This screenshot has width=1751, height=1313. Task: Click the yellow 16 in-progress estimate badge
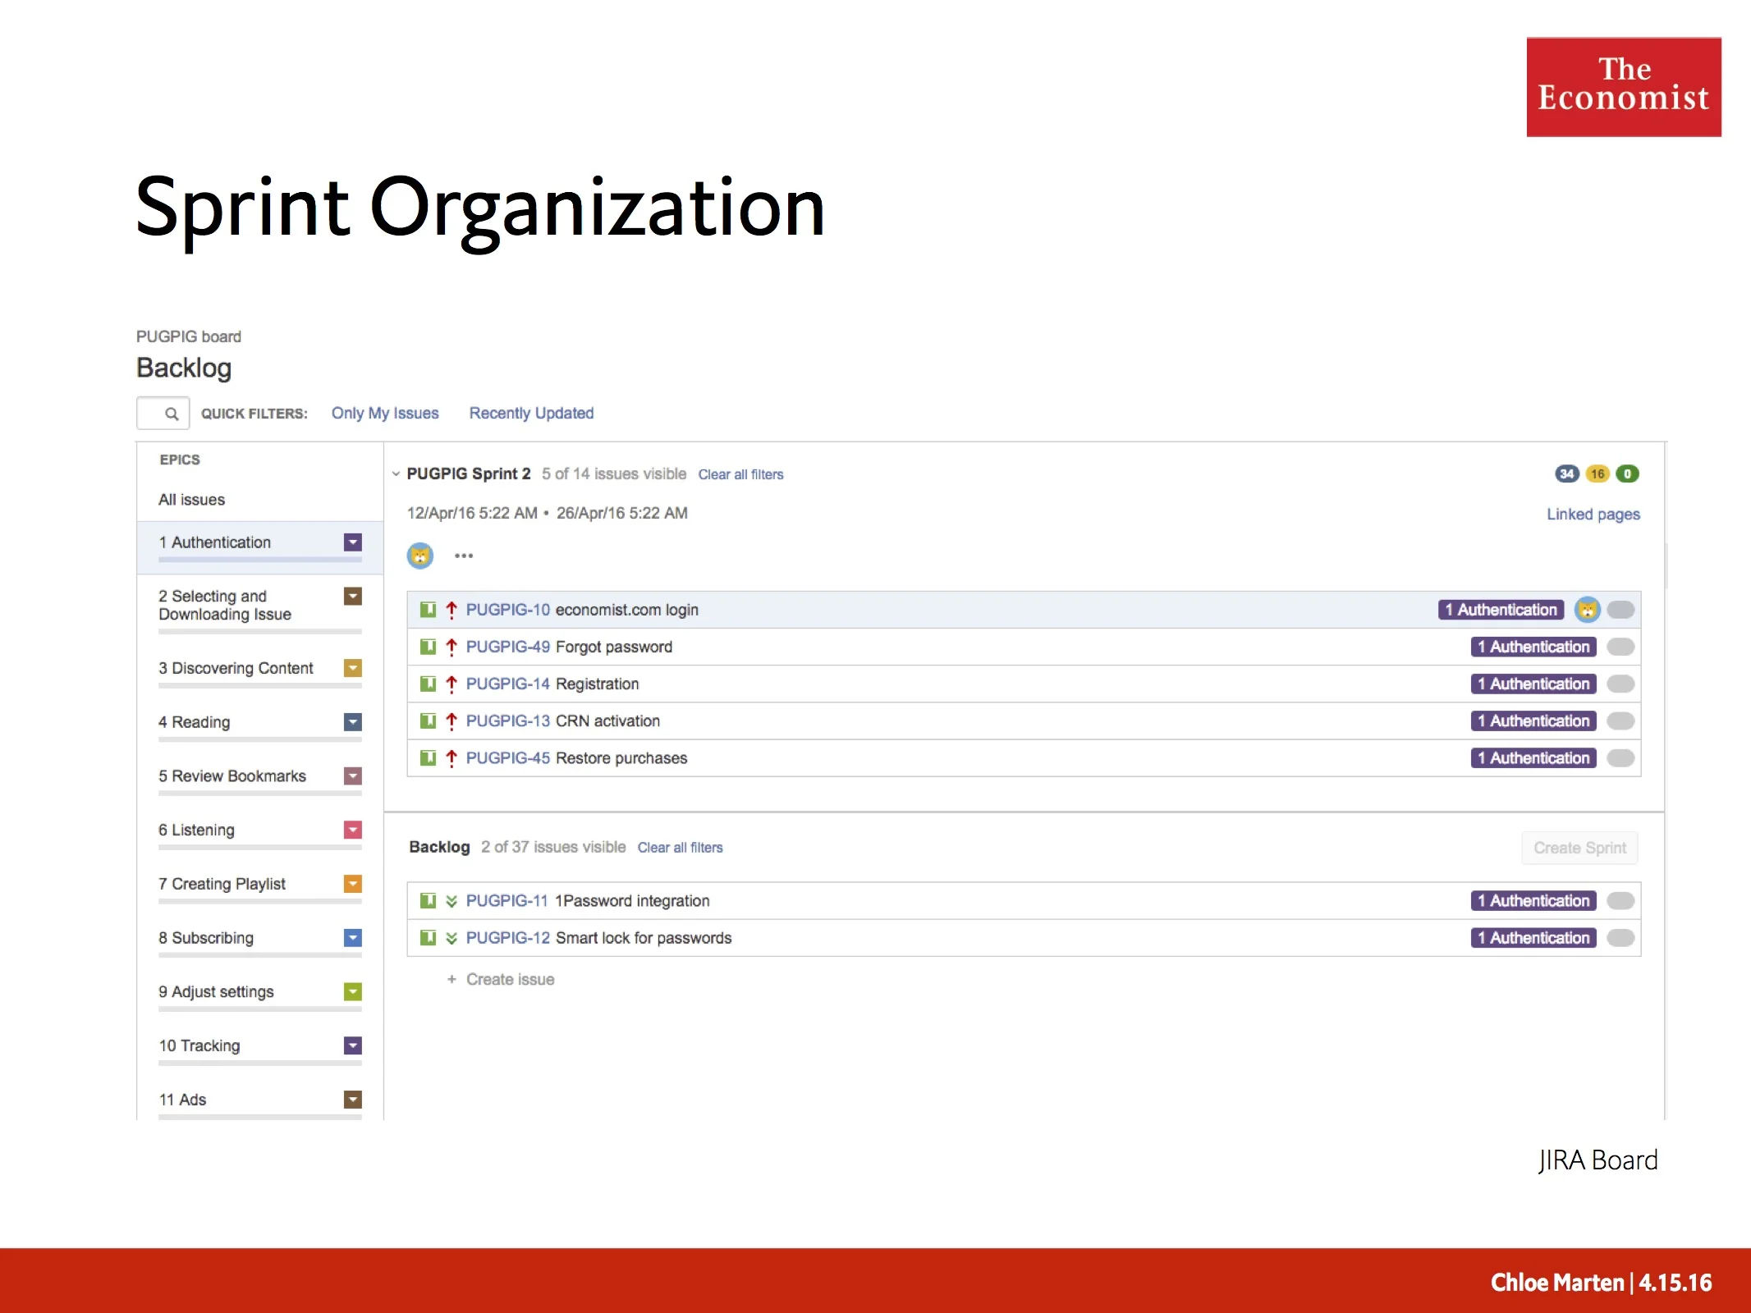point(1597,474)
